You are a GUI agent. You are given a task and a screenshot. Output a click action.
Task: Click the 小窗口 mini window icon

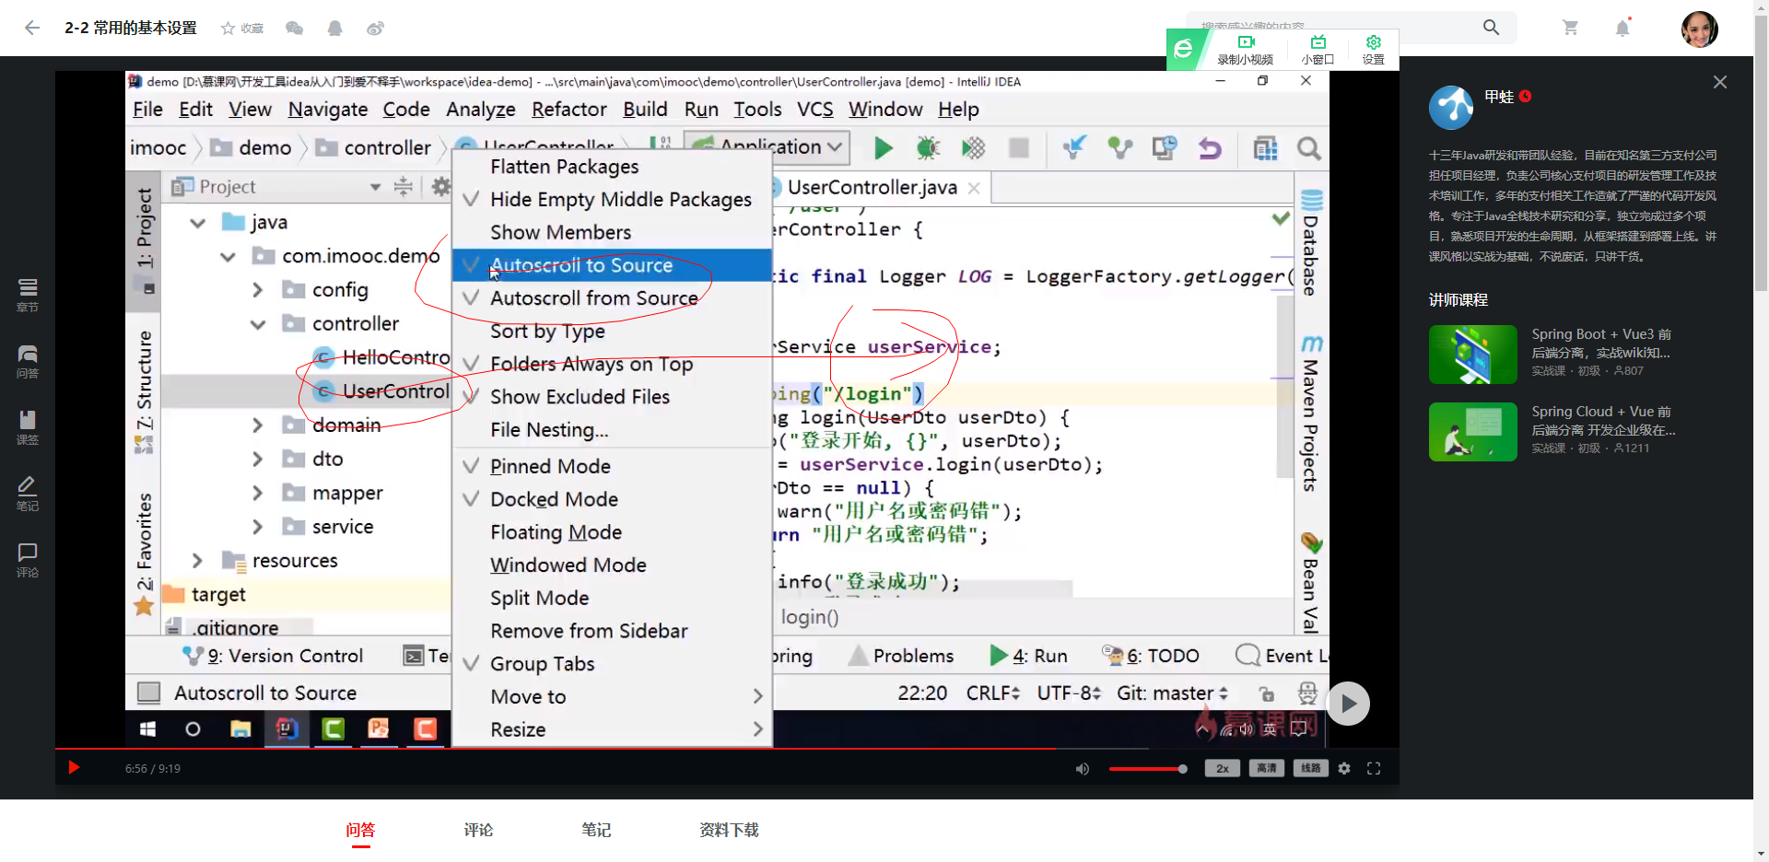coord(1318,42)
